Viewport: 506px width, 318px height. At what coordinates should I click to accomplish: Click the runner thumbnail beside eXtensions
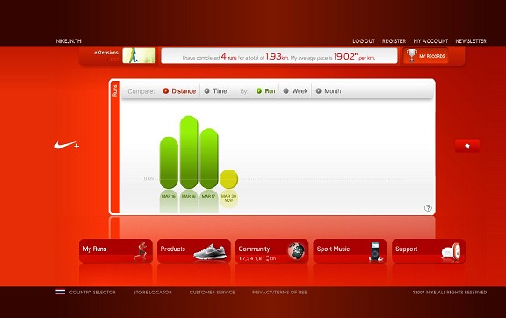pyautogui.click(x=139, y=55)
